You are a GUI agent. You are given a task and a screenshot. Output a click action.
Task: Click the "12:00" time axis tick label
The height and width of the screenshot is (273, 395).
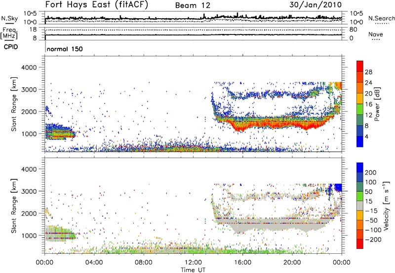coord(193,263)
